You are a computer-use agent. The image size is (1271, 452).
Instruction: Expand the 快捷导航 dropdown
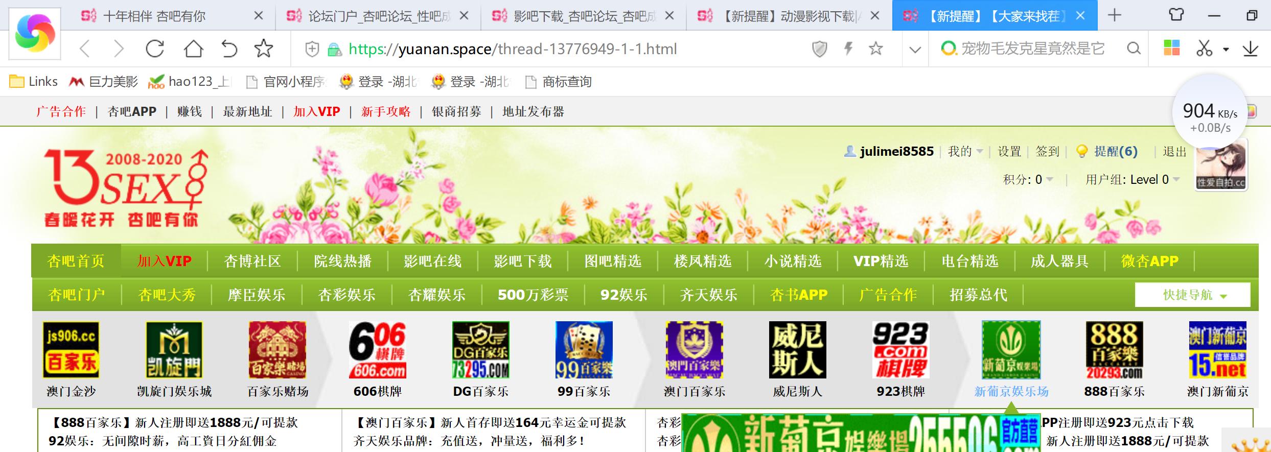pos(1192,295)
